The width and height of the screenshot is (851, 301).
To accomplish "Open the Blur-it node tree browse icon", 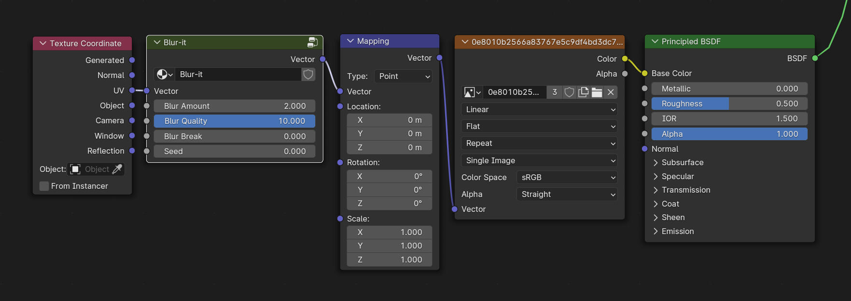I will [x=165, y=75].
